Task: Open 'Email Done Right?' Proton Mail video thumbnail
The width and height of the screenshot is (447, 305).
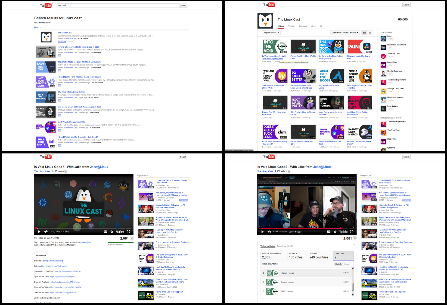Action: (46, 142)
